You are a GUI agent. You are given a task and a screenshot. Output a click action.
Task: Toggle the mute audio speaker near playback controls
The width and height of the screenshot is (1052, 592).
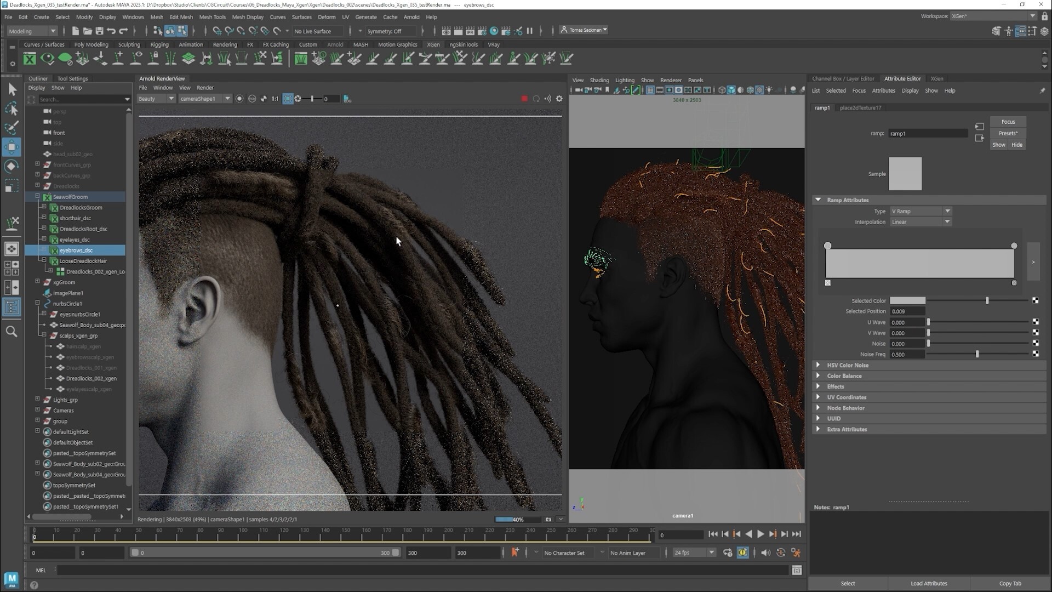point(766,553)
